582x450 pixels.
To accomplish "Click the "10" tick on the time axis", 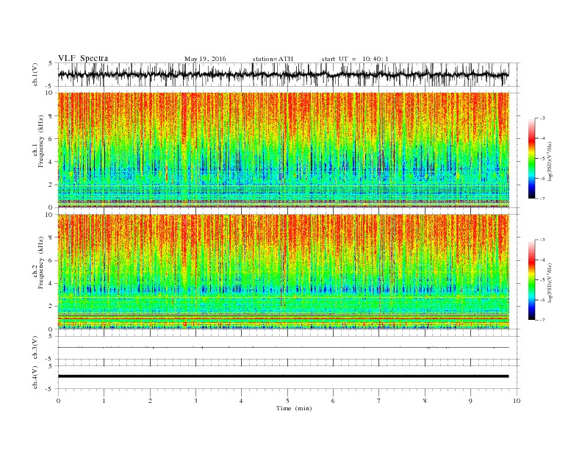I will [x=517, y=401].
